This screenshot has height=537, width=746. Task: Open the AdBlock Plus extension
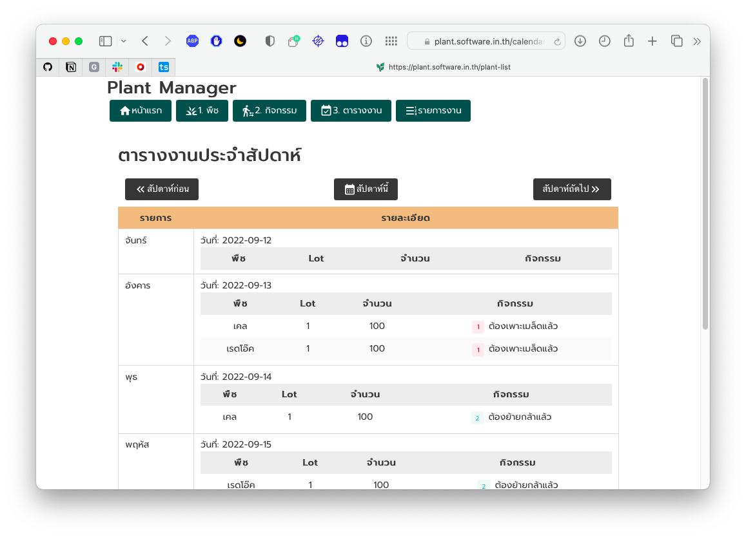click(192, 41)
